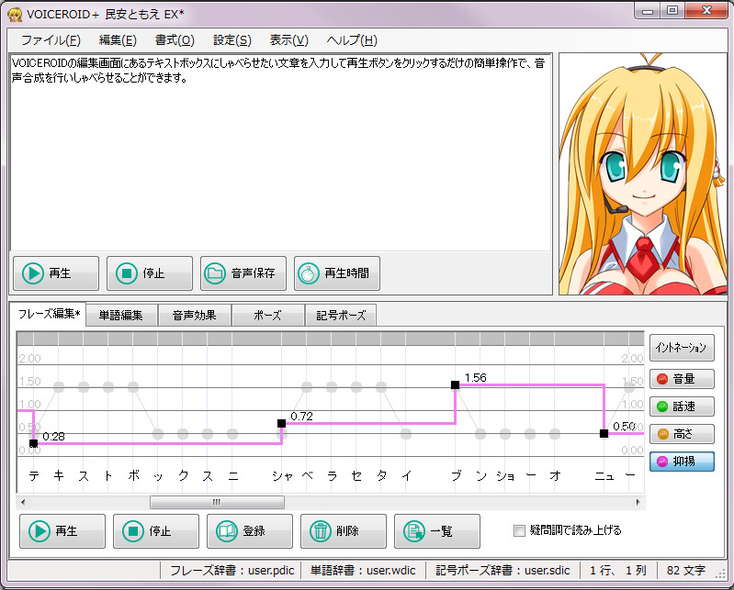Enable 疑問調で読み上げる checkbox
This screenshot has width=734, height=590.
click(x=519, y=530)
